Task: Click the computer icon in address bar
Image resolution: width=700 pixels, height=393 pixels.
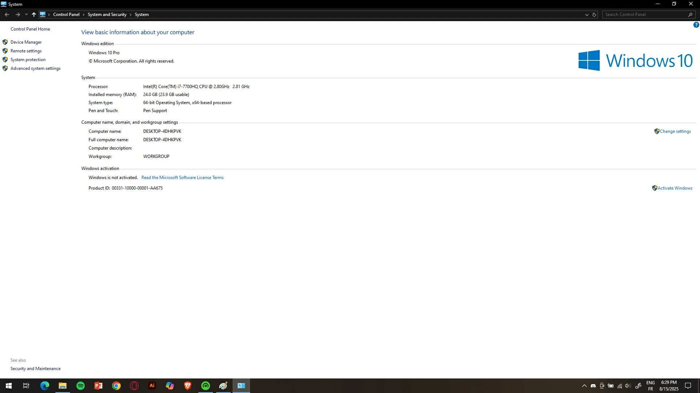Action: click(43, 15)
